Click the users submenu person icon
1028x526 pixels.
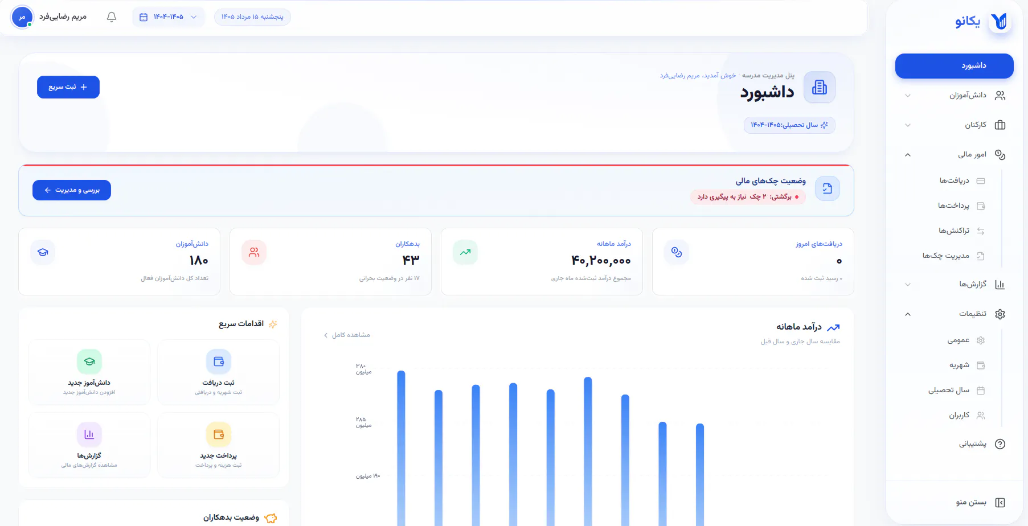coord(981,416)
